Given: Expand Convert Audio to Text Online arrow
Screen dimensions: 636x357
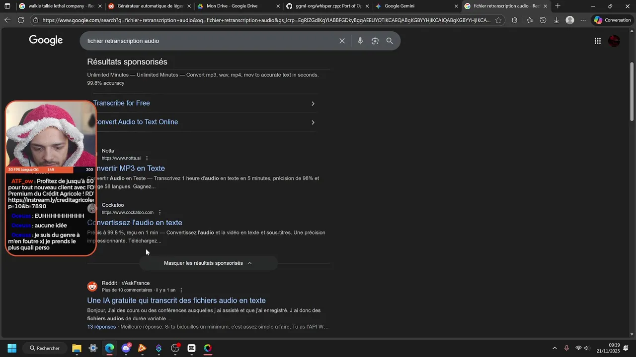Looking at the screenshot, I should click(313, 122).
